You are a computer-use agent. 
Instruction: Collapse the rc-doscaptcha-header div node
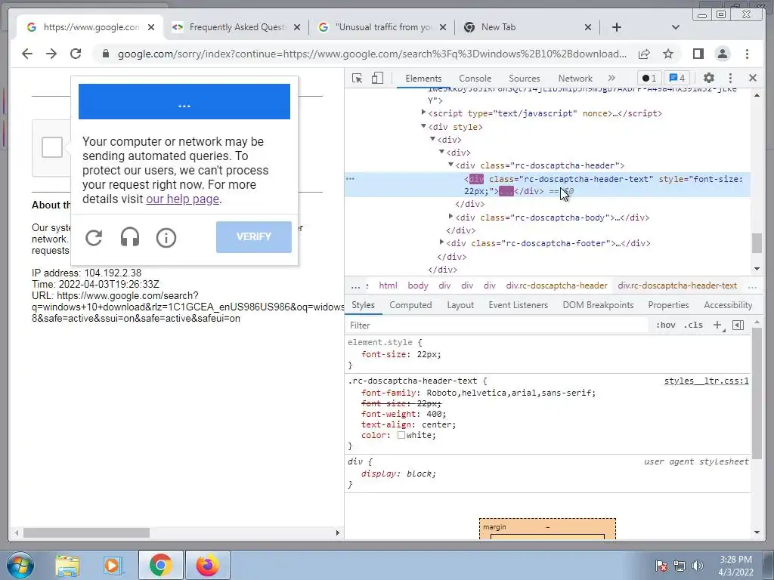click(450, 165)
